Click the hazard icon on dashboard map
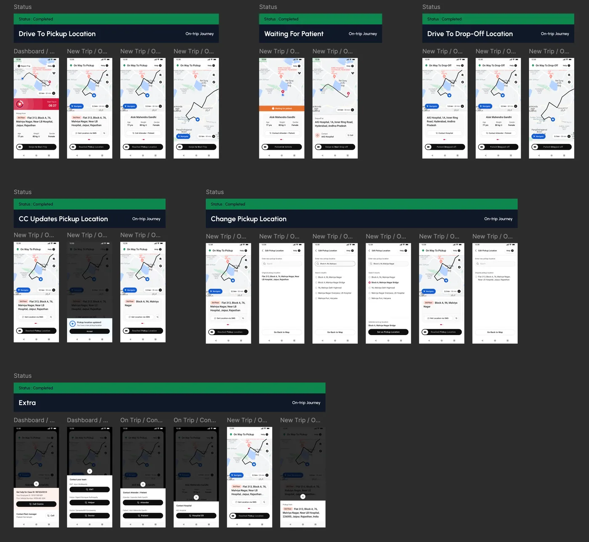 coord(54,73)
